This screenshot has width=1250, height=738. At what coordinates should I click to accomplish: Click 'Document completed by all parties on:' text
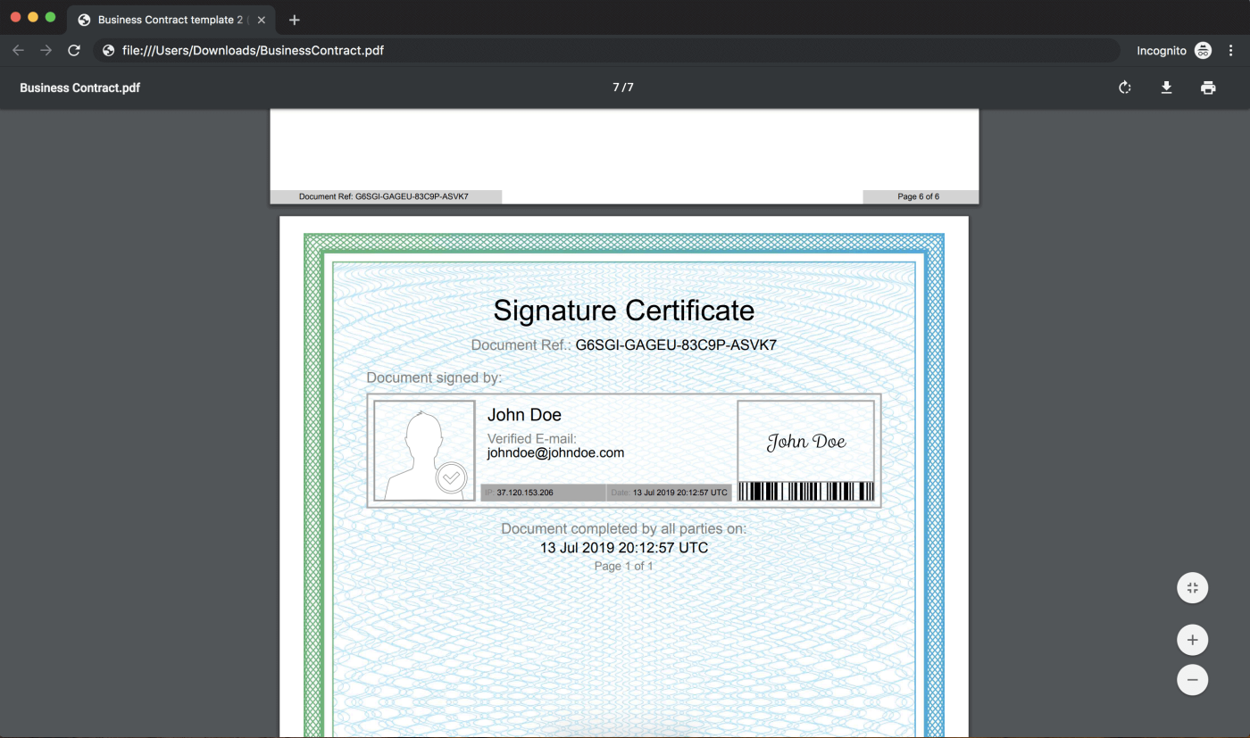[623, 529]
